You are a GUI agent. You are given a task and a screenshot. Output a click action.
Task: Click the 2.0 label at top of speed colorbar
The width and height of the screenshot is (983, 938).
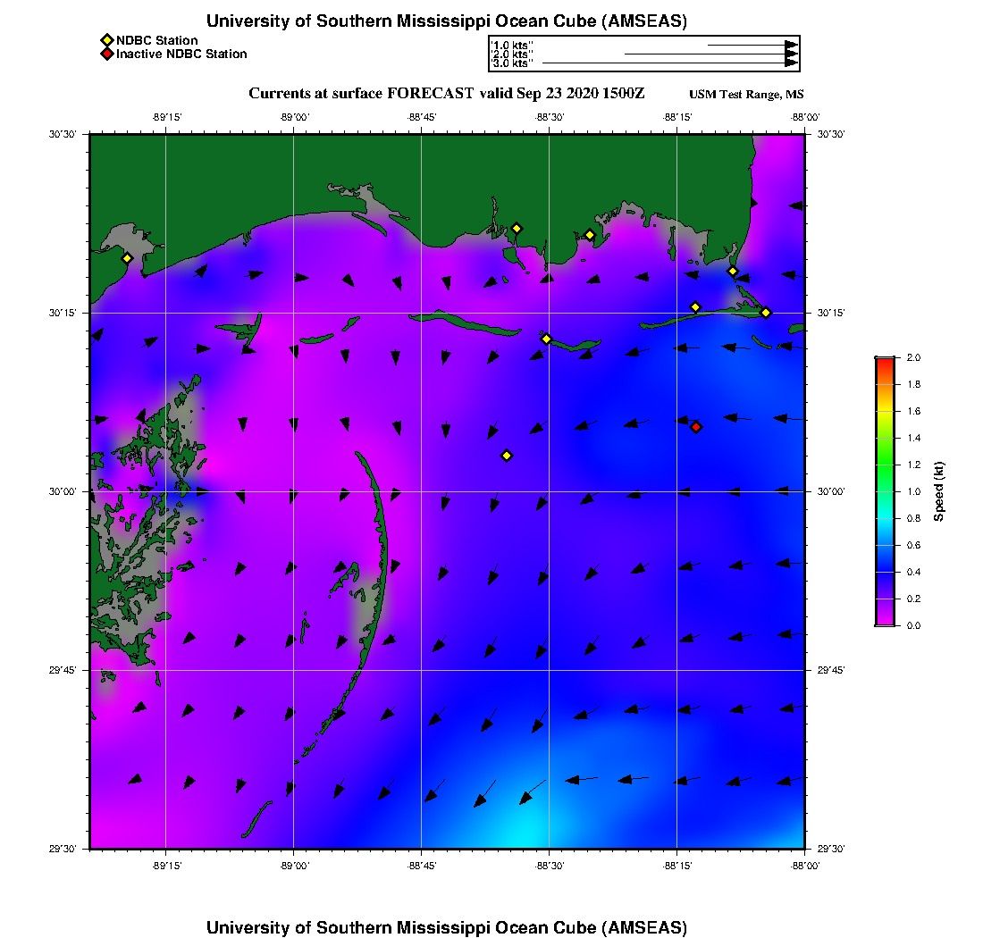(x=913, y=357)
